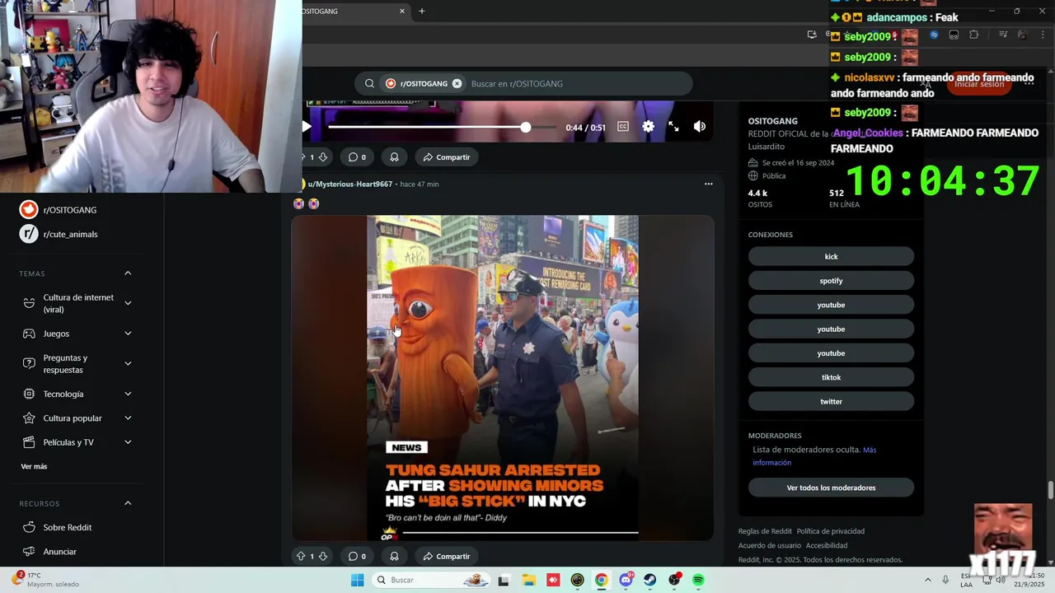
Task: Click the page vertical scrollbar thumb
Action: 1050,490
